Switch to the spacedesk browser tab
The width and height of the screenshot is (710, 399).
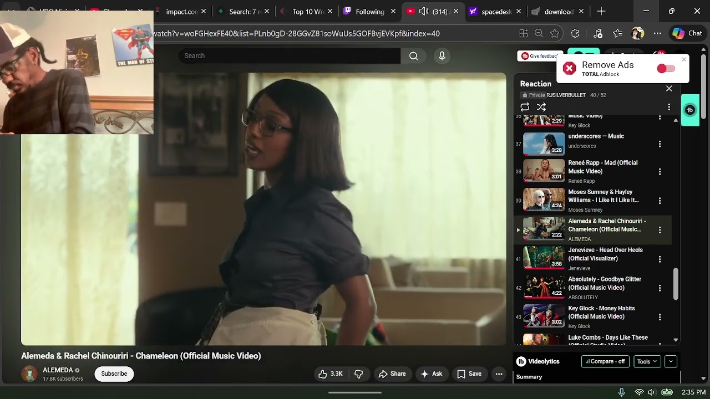click(494, 11)
